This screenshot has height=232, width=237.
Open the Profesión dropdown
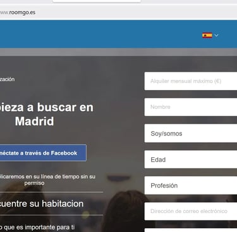(191, 186)
